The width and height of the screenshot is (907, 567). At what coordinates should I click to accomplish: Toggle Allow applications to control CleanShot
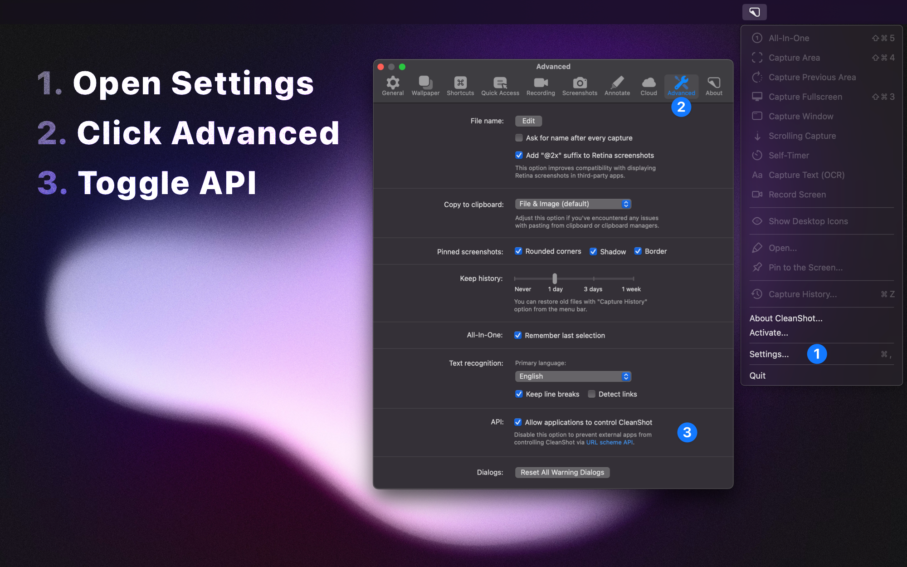tap(518, 422)
